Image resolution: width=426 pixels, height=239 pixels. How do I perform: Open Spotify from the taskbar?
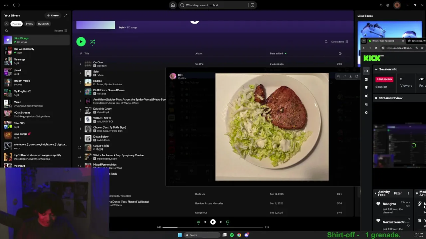click(x=232, y=235)
